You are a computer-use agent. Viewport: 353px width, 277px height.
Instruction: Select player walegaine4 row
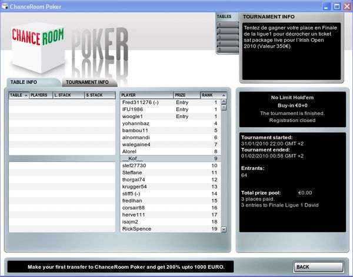(x=171, y=144)
